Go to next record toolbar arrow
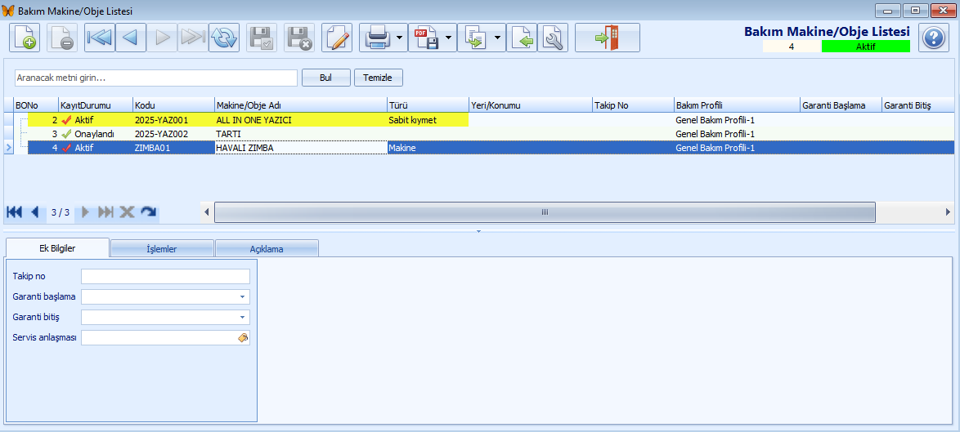960x432 pixels. (162, 38)
